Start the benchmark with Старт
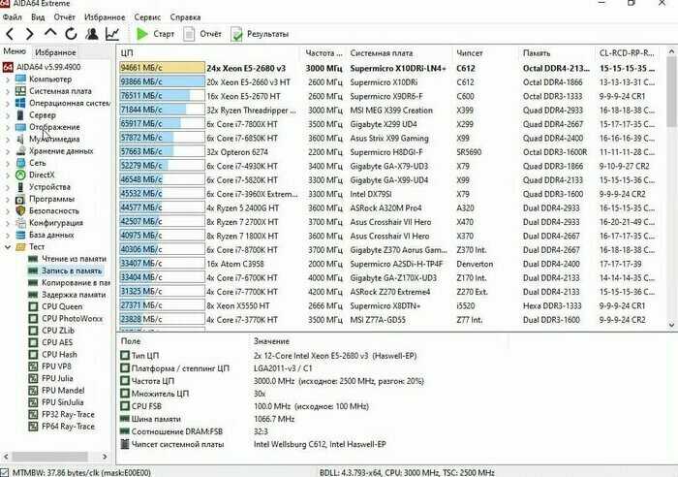The height and width of the screenshot is (477, 678). (155, 34)
